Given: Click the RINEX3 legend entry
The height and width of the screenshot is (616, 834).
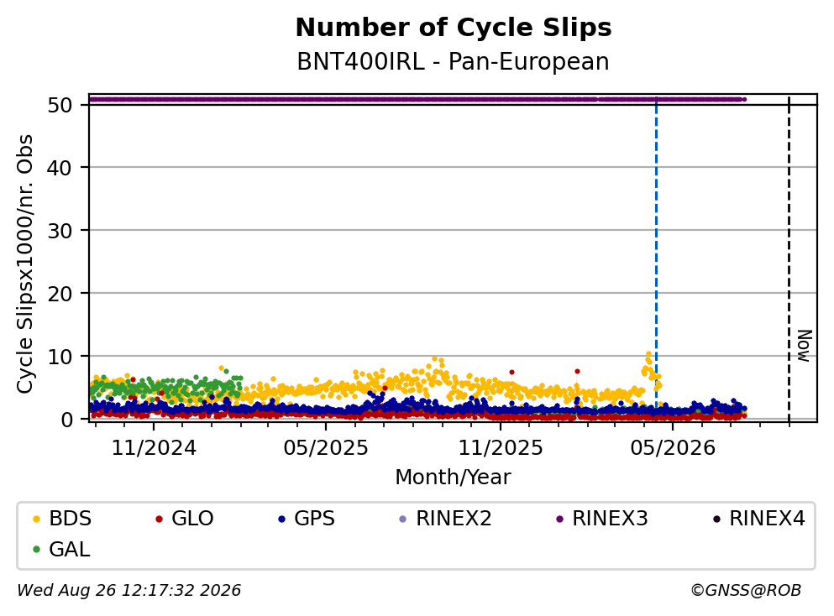Looking at the screenshot, I should tap(601, 518).
